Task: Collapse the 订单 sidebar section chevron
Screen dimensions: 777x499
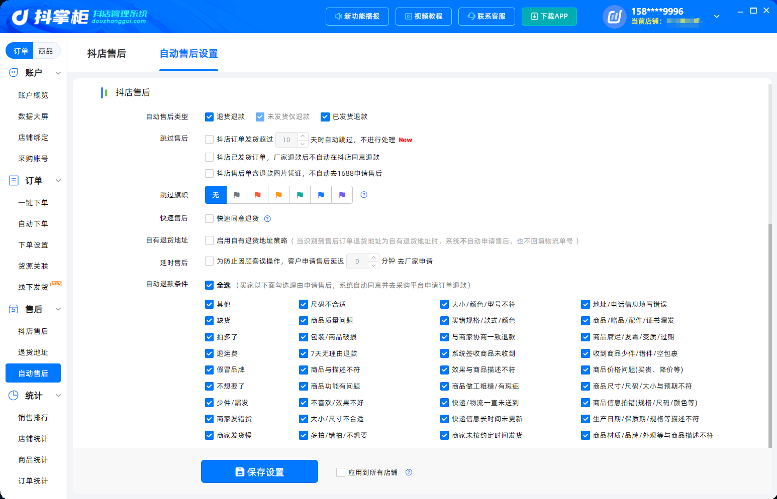Action: point(58,181)
